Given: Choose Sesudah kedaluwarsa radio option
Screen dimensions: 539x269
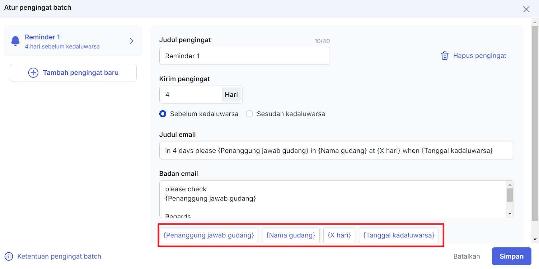Looking at the screenshot, I should coord(250,114).
